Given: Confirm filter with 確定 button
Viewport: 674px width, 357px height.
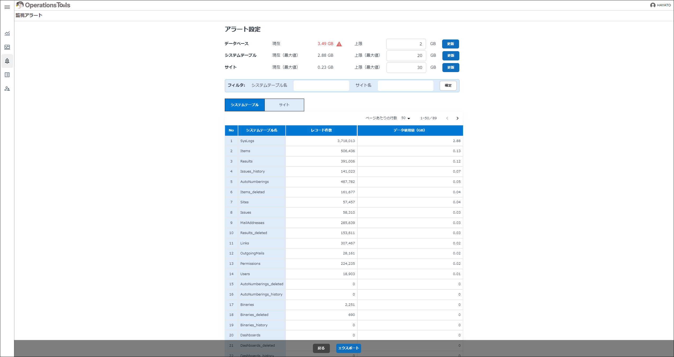Looking at the screenshot, I should (448, 86).
